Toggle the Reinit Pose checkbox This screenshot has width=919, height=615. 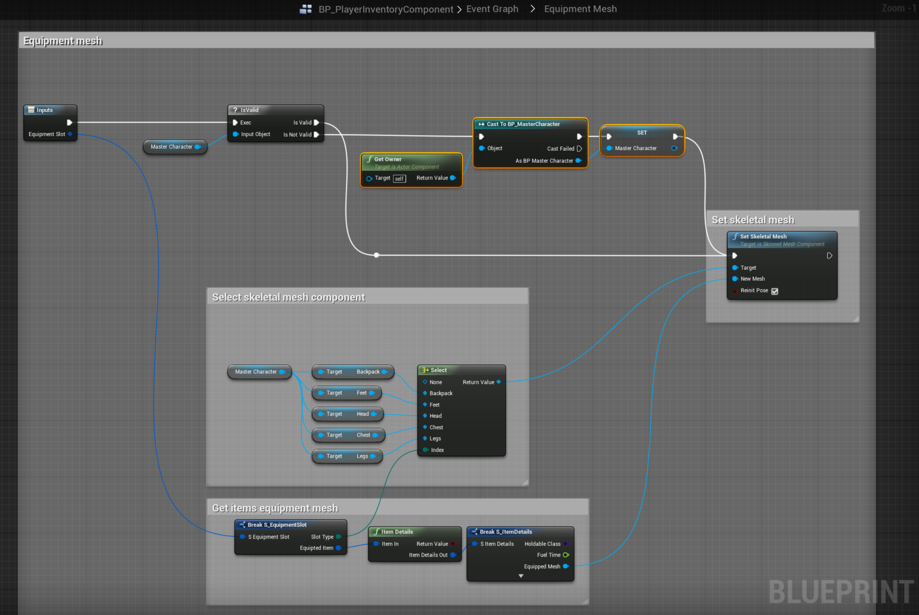775,291
